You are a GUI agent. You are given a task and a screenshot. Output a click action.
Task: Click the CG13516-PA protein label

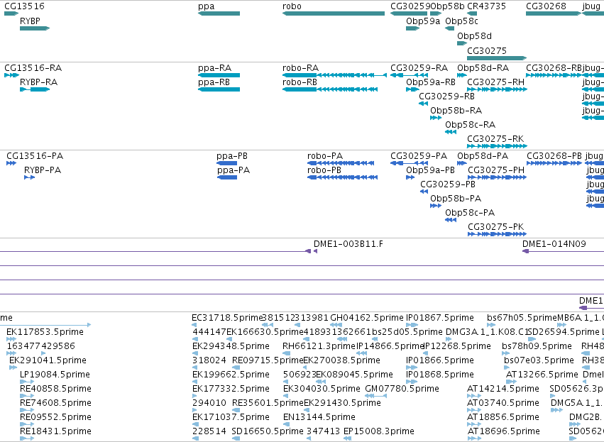point(35,156)
